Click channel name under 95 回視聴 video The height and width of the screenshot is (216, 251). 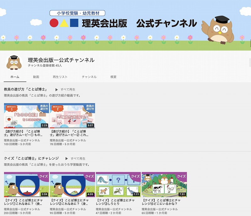[68, 209]
